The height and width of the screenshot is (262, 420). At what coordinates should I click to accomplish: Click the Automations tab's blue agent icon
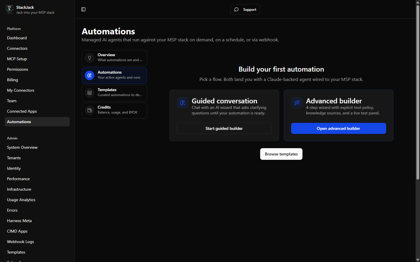(90, 76)
